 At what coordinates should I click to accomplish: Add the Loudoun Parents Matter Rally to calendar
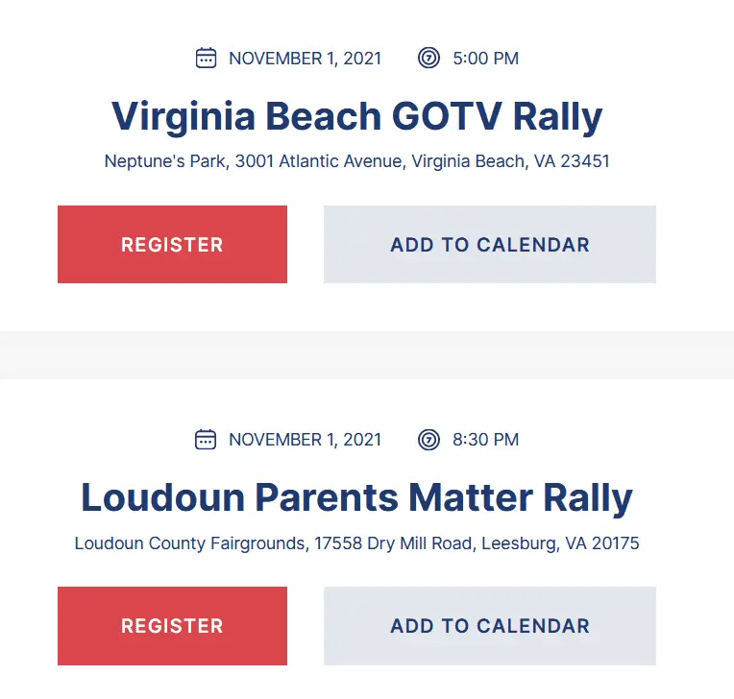(x=490, y=626)
